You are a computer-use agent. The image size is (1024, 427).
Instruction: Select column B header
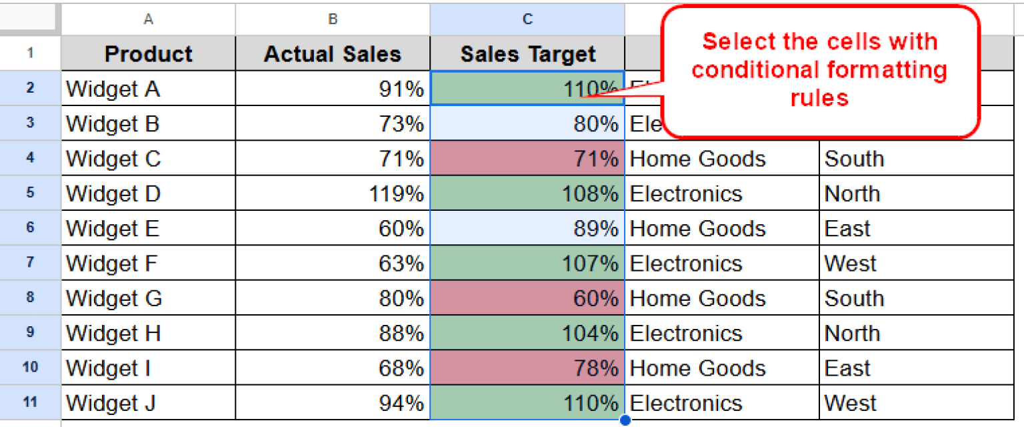click(x=332, y=19)
